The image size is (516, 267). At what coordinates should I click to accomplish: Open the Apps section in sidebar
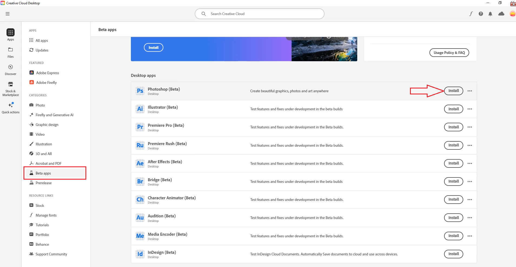11,35
